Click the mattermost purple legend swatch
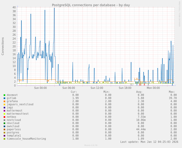This screenshot has width=182, height=148. tap(4, 111)
